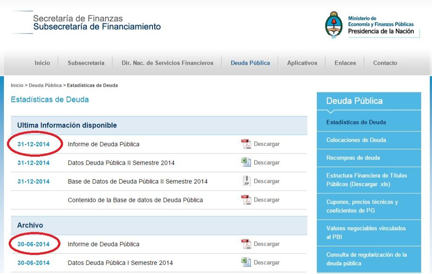Screen dimensions: 432x274
Task: Go to Subsecretaría in the navigation bar
Action: pyautogui.click(x=86, y=63)
